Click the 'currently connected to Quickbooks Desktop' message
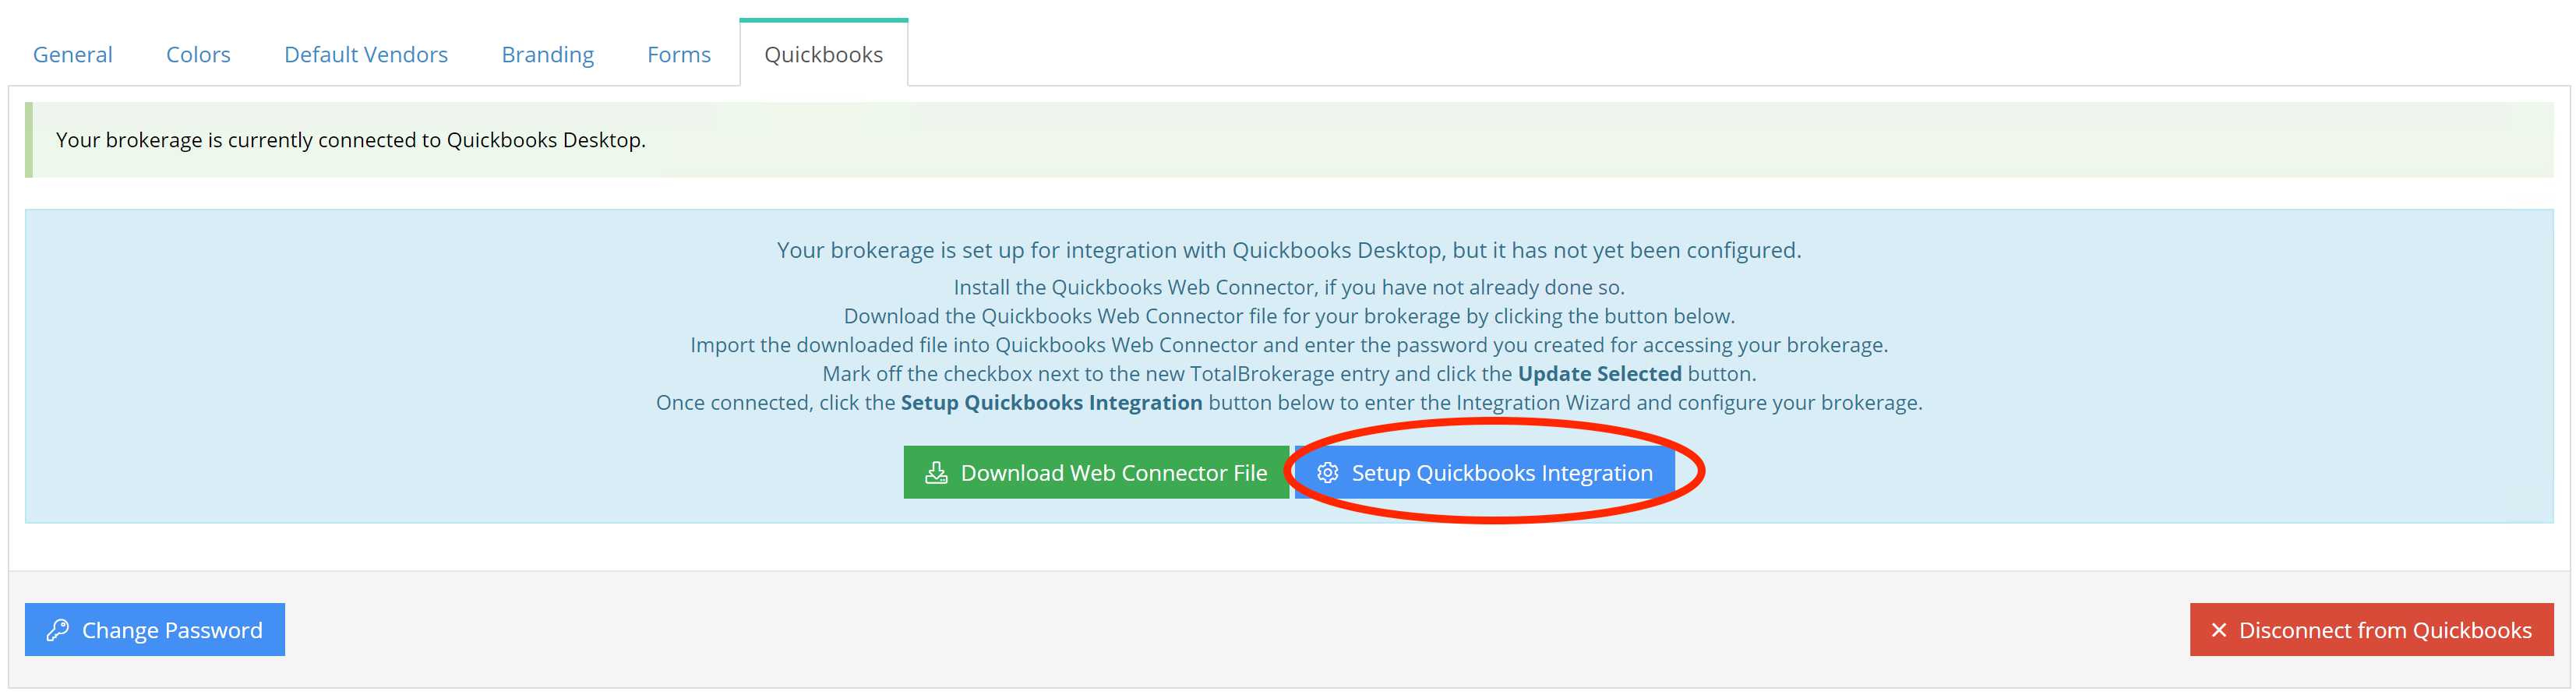The height and width of the screenshot is (695, 2576). 351,140
